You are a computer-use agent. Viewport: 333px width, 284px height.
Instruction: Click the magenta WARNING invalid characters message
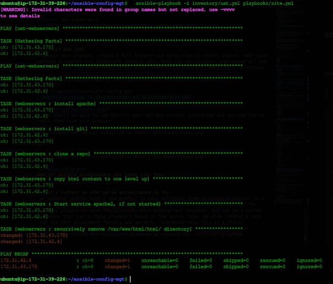(118, 13)
